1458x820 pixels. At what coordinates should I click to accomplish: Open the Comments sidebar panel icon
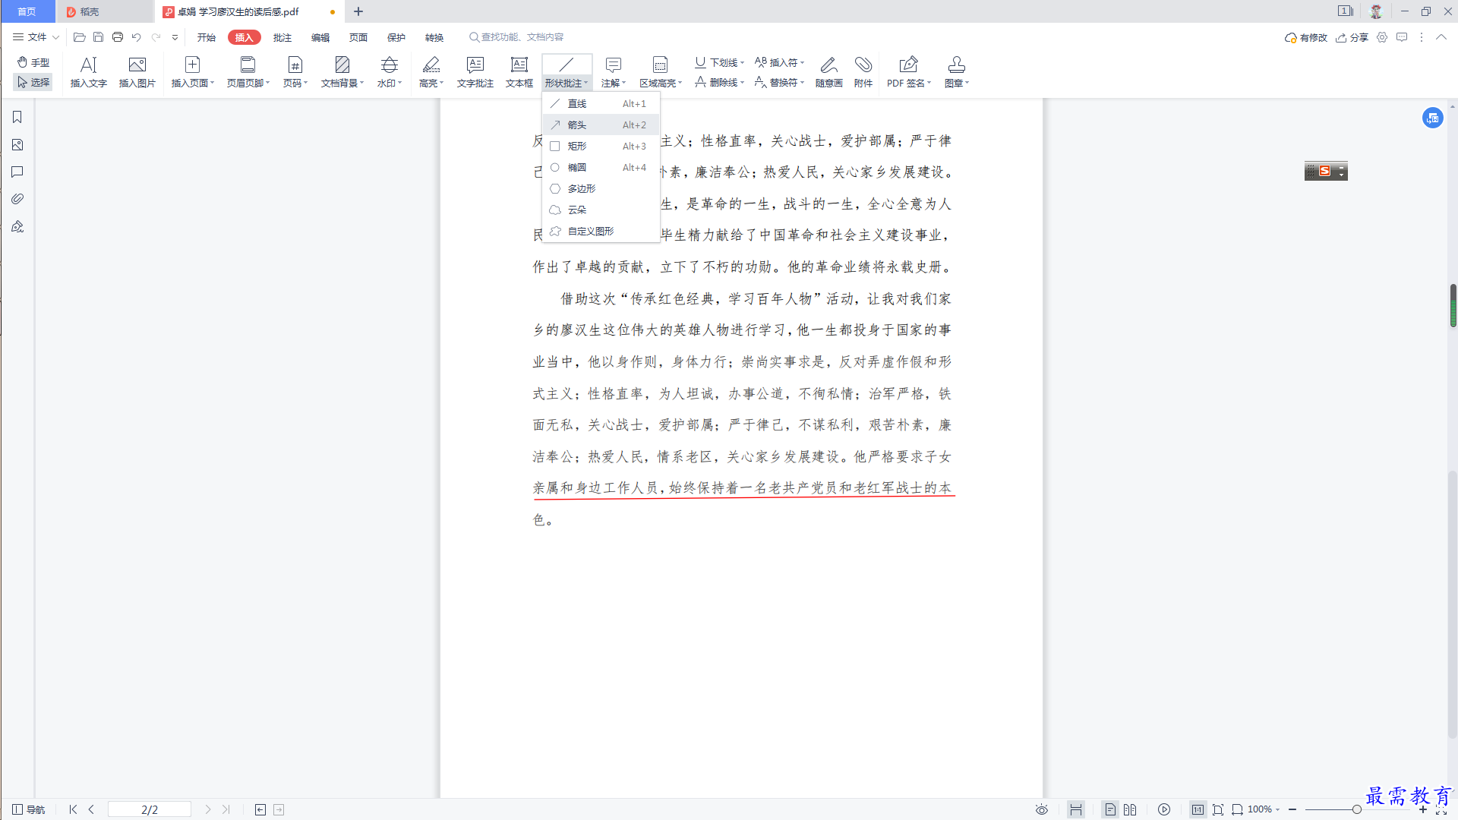17,172
